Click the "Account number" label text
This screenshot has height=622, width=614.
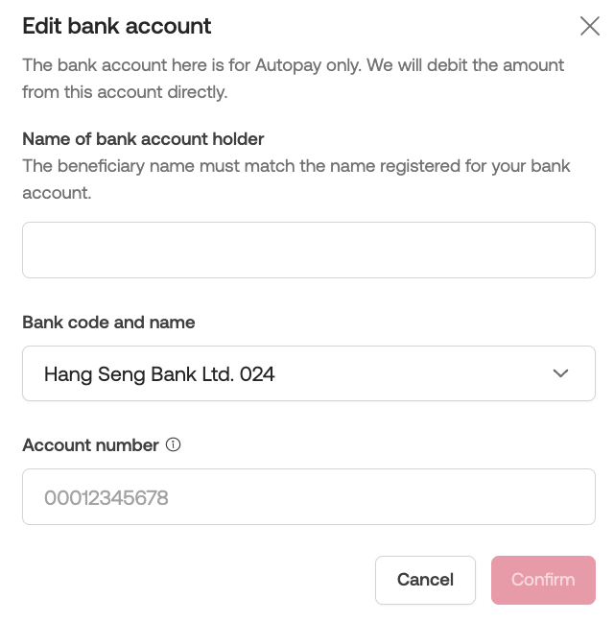click(90, 444)
